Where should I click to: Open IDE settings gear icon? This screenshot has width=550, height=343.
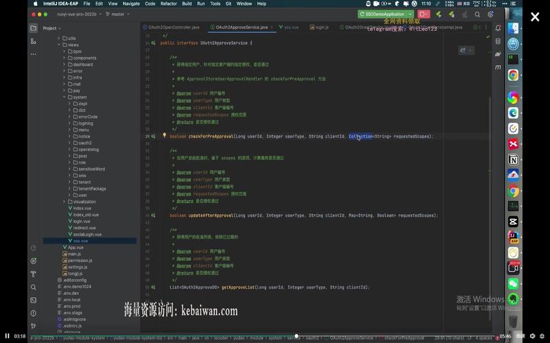(x=490, y=14)
